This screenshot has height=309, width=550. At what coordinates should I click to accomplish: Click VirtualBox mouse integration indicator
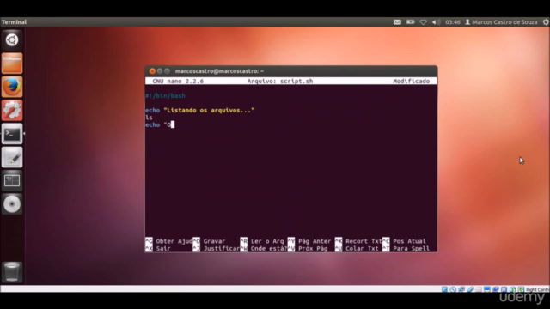(x=512, y=289)
